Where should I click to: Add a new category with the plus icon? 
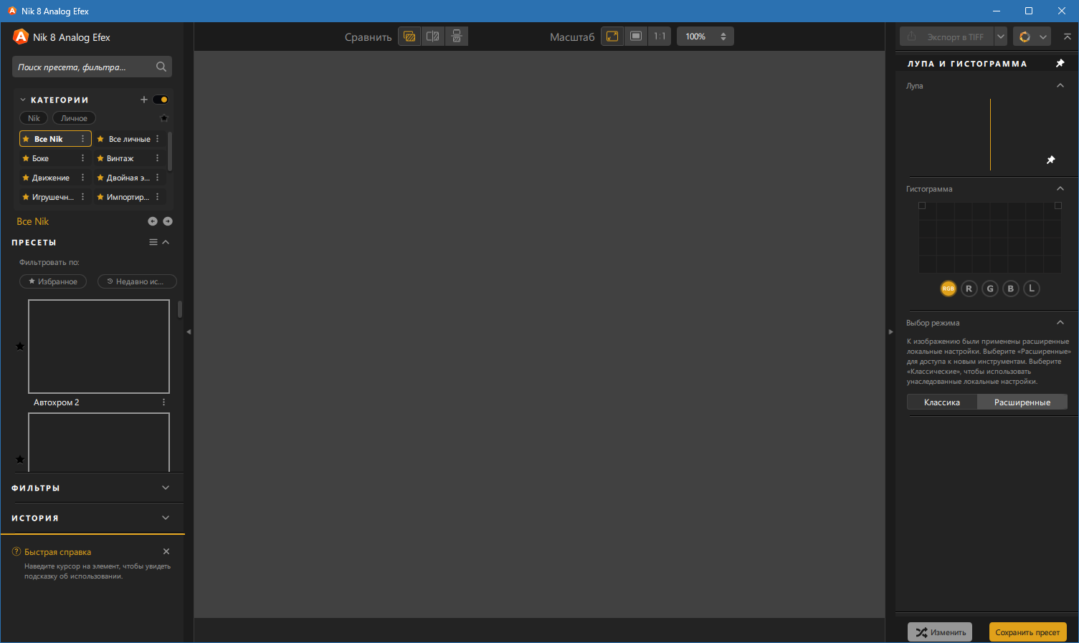pyautogui.click(x=144, y=100)
